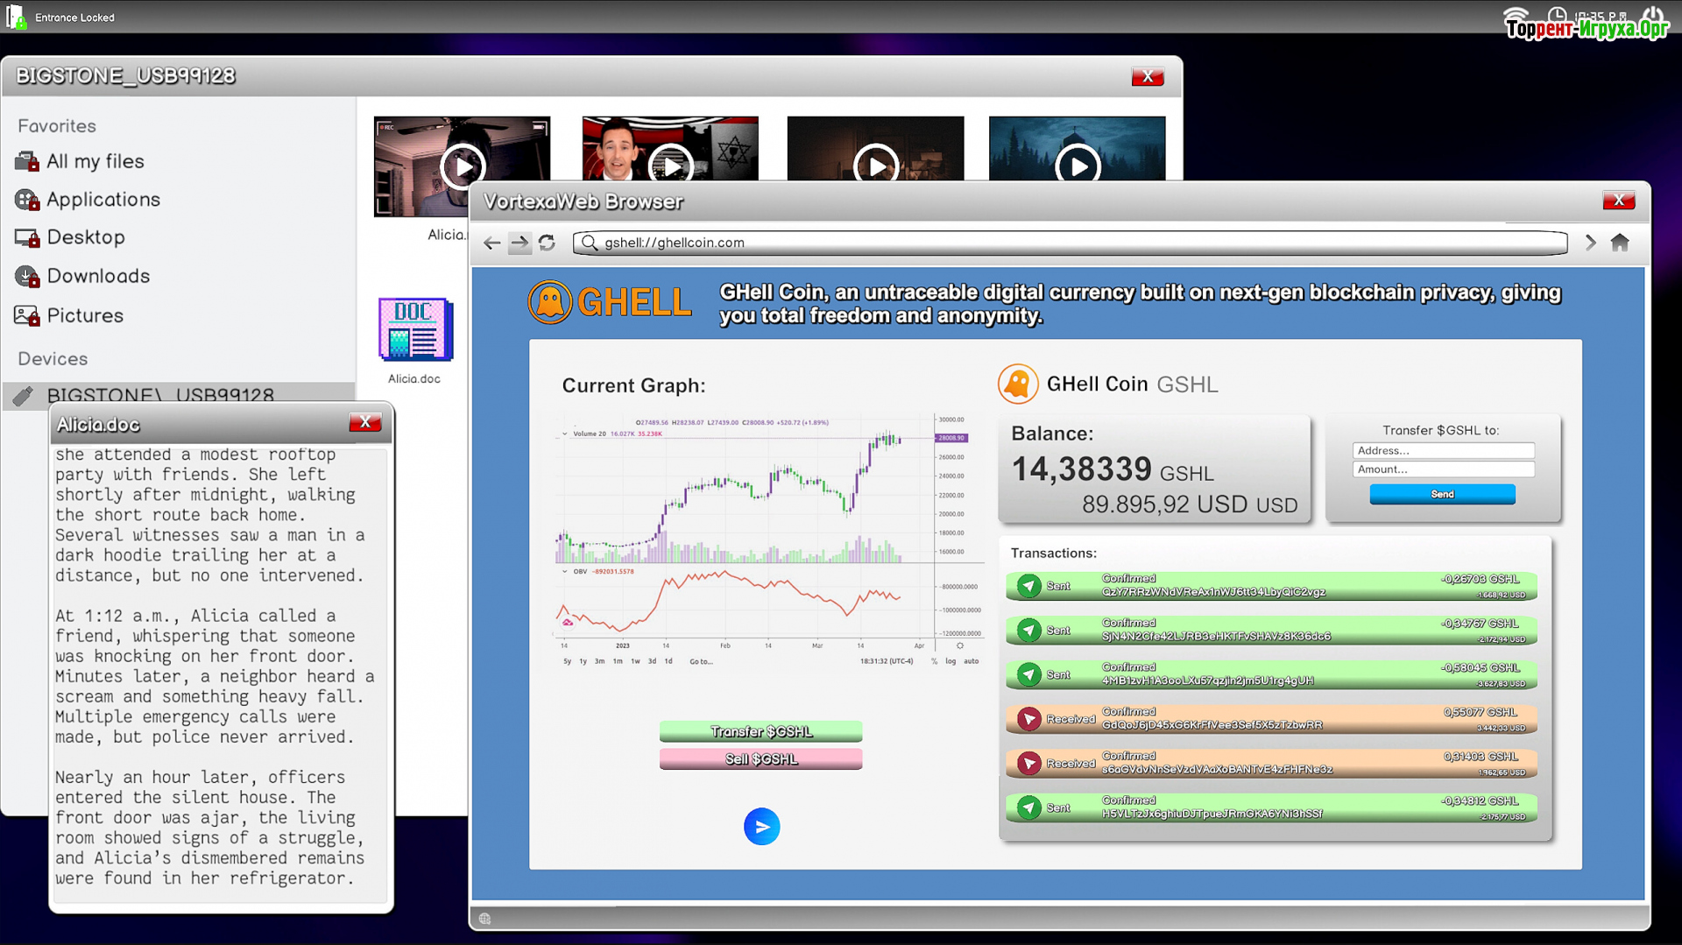Select Applications in the sidebar
The image size is (1682, 945).
[x=102, y=200]
